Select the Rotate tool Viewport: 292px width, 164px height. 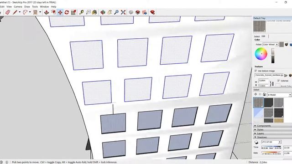tap(67, 12)
